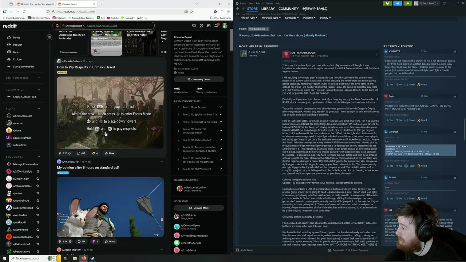Viewport: 466px width, 262px height.
Task: Open comments of post with 754 comments
Action: 81,241
